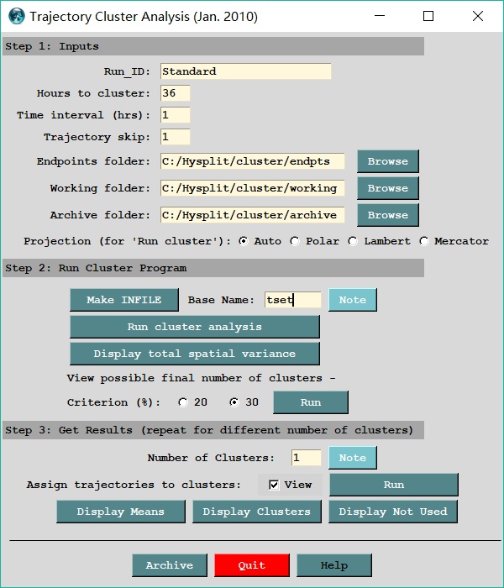
Task: Edit the Number of Clusters field
Action: (306, 458)
